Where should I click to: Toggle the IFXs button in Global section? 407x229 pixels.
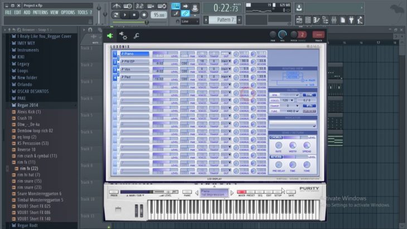tap(309, 106)
